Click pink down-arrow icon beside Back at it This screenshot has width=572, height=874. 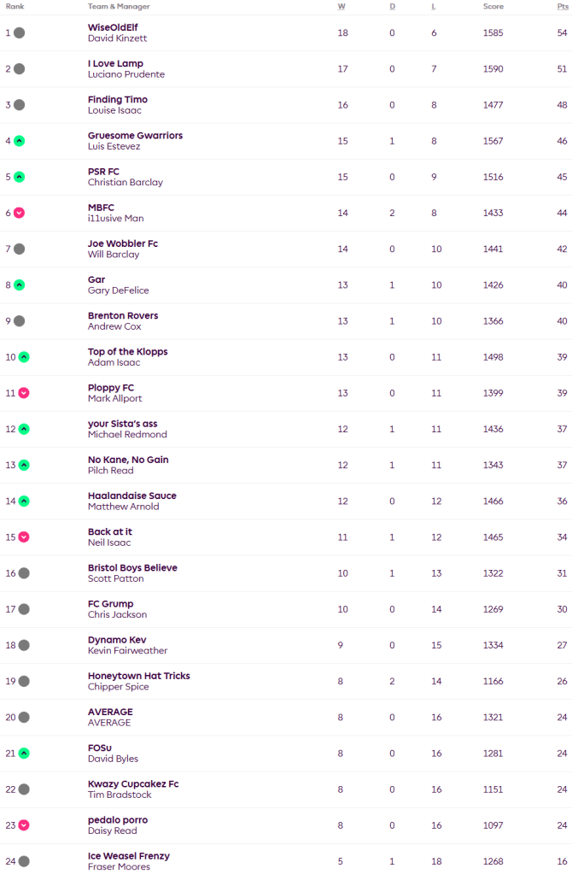(24, 537)
